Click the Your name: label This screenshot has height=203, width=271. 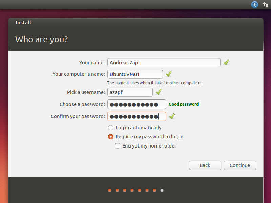[x=92, y=63]
